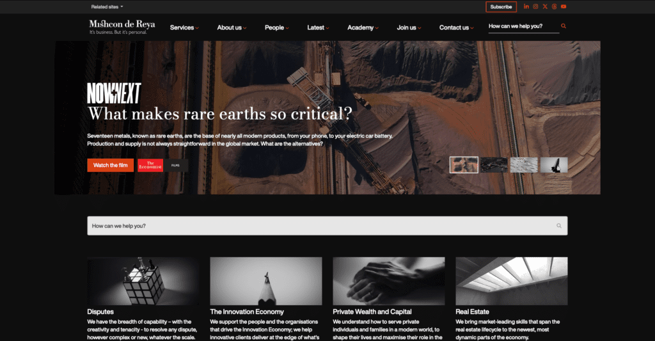The height and width of the screenshot is (341, 655).
Task: Select the first hero carousel thumbnail
Action: [x=464, y=165]
